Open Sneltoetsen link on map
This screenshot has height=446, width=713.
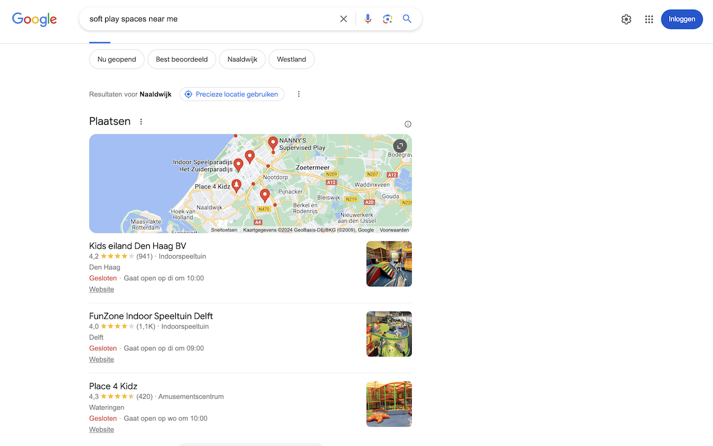[224, 230]
